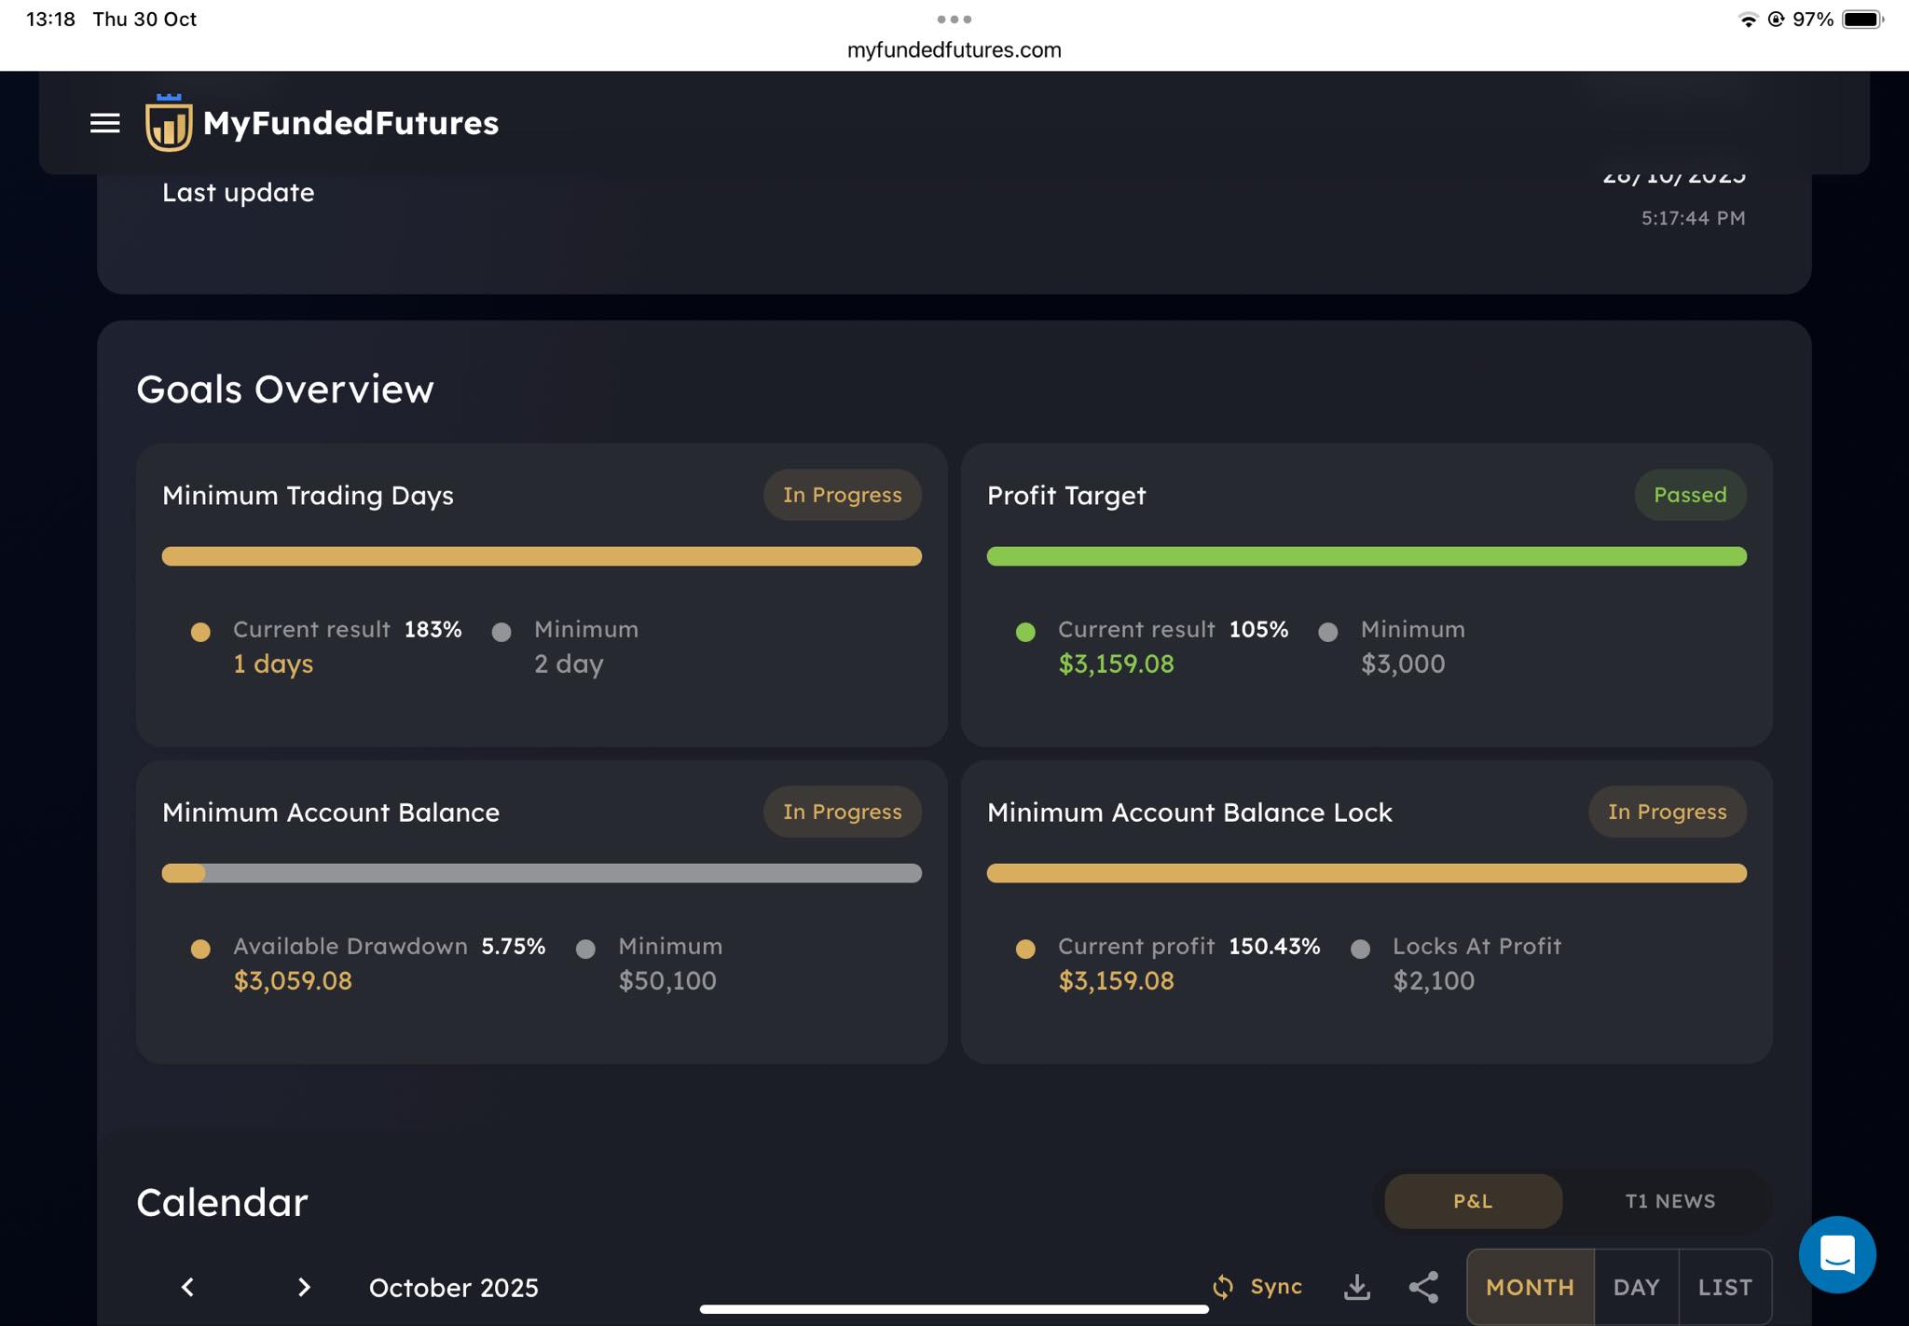Go to next month in calendar

(x=304, y=1287)
